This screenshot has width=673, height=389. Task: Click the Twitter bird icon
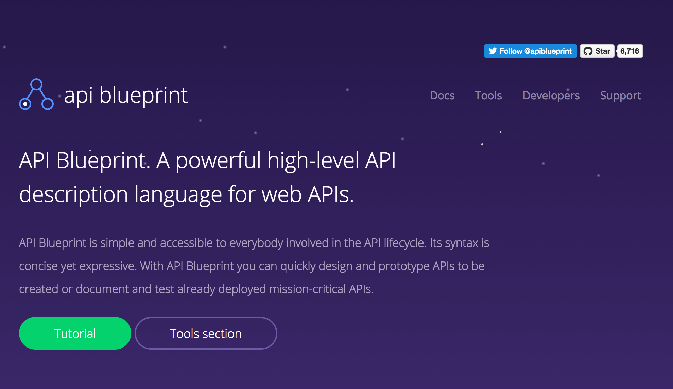[x=493, y=51]
